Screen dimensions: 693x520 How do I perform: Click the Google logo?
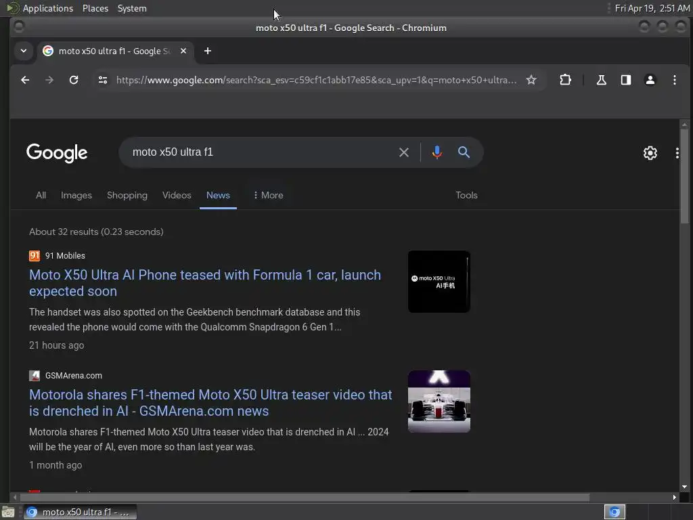[57, 153]
